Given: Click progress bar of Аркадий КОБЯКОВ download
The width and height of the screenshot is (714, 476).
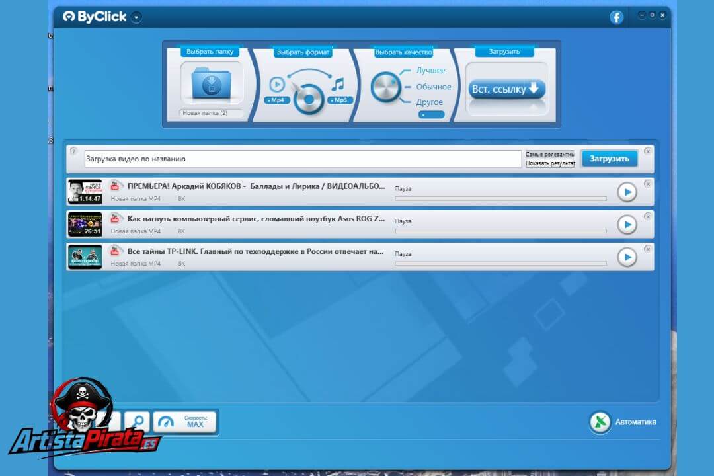Looking at the screenshot, I should [500, 198].
